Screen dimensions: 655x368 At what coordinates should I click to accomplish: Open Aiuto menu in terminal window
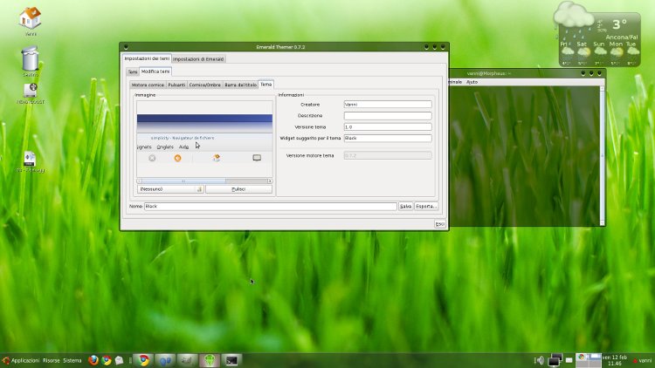tap(472, 82)
